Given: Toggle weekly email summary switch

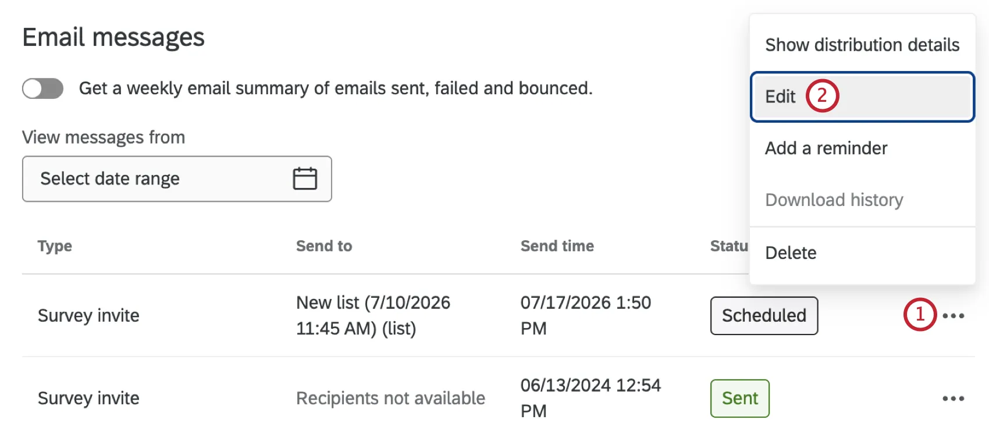Looking at the screenshot, I should pyautogui.click(x=42, y=88).
